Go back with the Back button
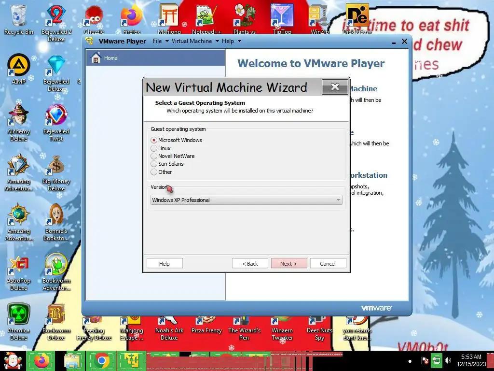This screenshot has height=371, width=494. click(250, 264)
